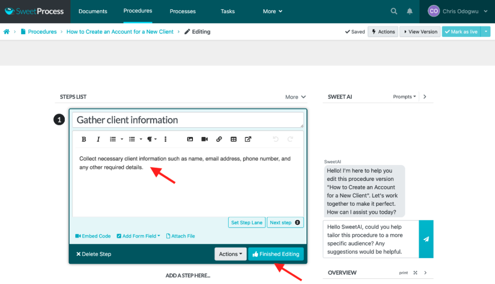Viewport: 495px width, 284px height.
Task: Click Embed Code link
Action: (93, 236)
